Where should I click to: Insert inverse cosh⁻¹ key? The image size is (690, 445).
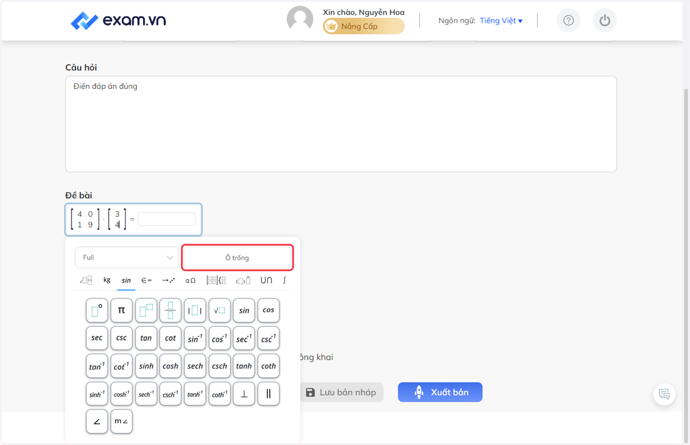(121, 394)
